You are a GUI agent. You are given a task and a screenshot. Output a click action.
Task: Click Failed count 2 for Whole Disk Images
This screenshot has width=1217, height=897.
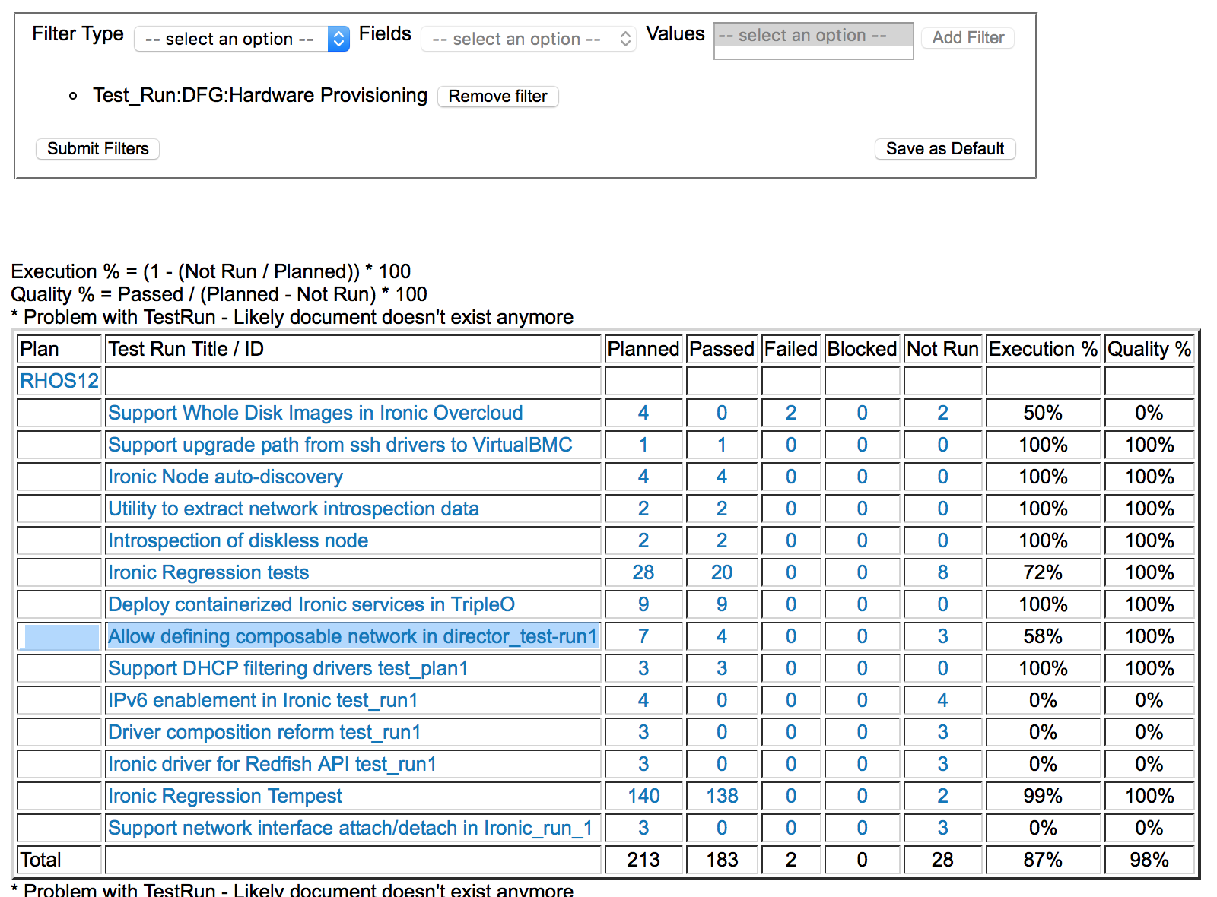pyautogui.click(x=791, y=413)
